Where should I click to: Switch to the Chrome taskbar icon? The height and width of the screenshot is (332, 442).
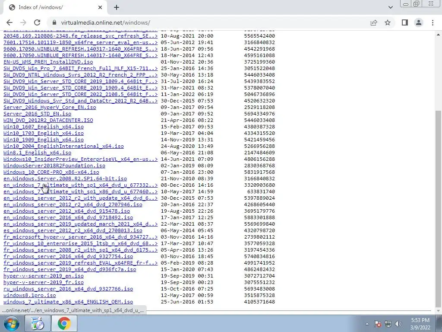64,323
